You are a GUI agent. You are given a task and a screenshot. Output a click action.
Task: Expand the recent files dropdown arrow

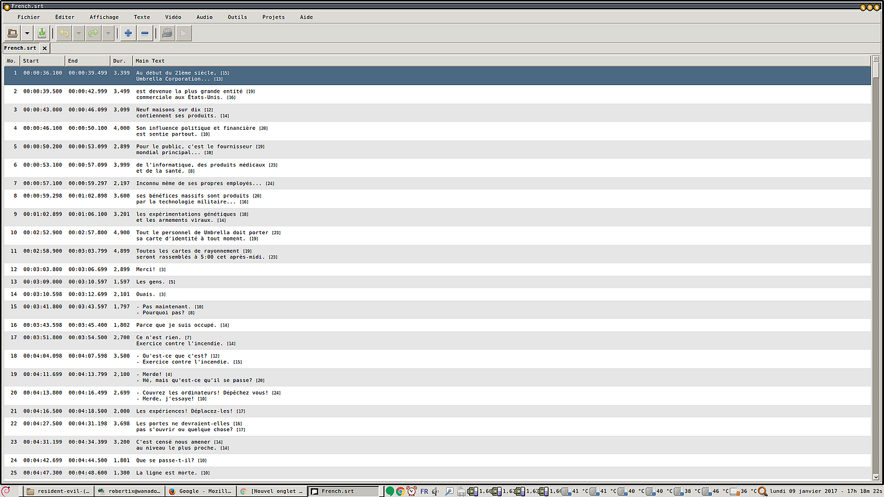[27, 34]
